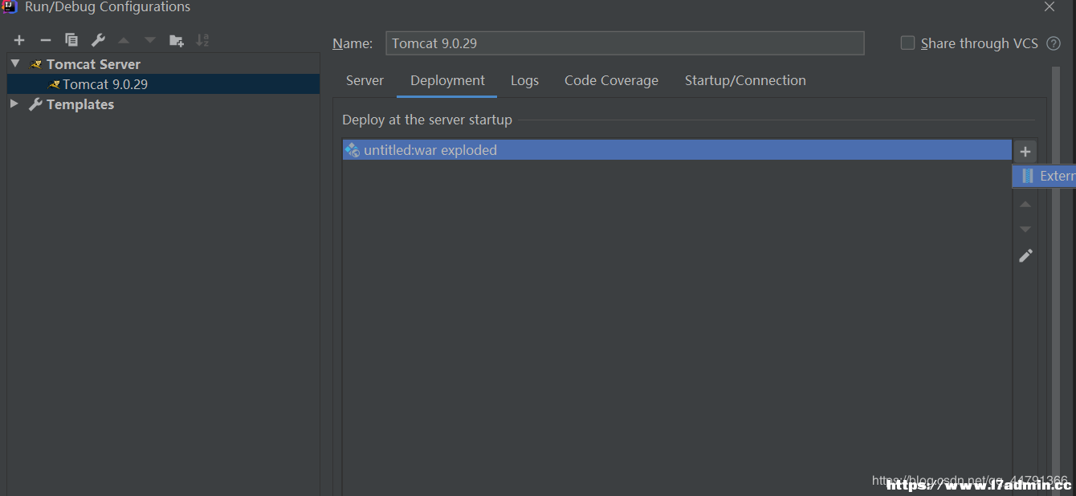This screenshot has height=496, width=1076.
Task: Move configuration up in left toolbar
Action: pos(124,40)
